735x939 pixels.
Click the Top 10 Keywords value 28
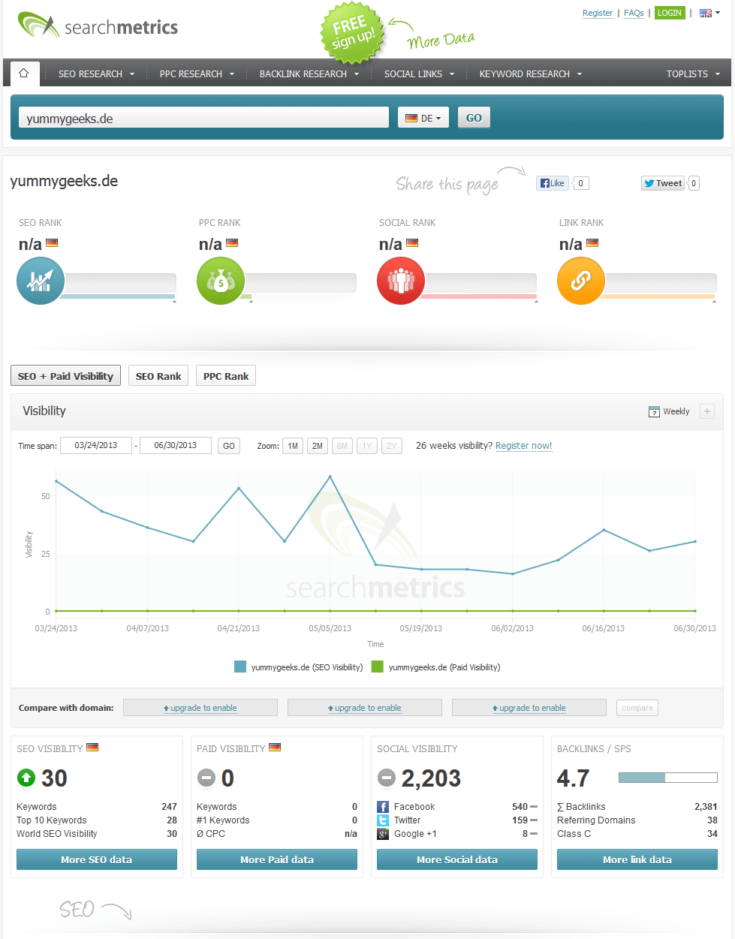coord(172,820)
